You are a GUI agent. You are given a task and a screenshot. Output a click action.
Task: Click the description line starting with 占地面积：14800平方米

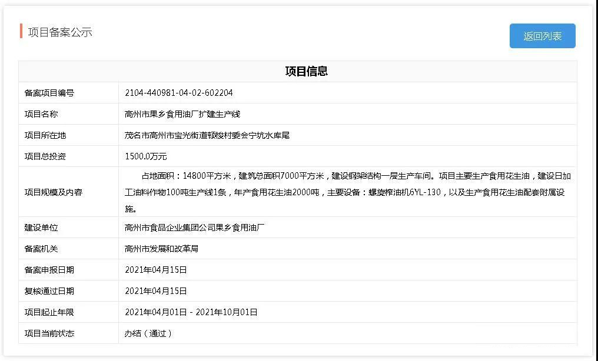point(356,176)
